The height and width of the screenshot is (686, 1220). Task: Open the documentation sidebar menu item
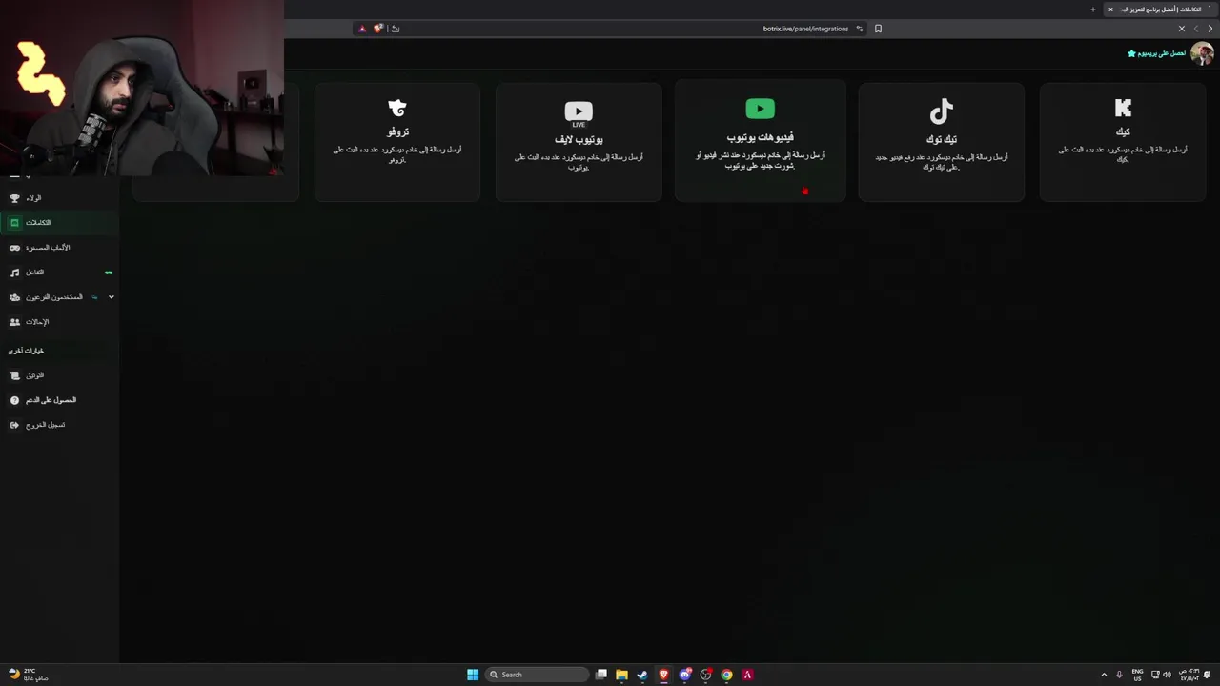click(x=59, y=375)
